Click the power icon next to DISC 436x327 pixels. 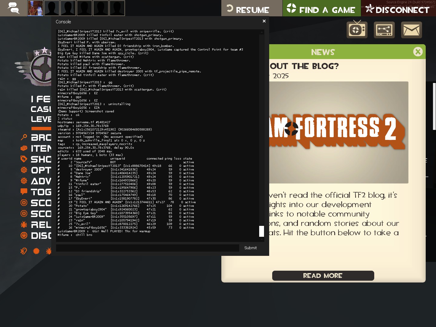pyautogui.click(x=24, y=235)
